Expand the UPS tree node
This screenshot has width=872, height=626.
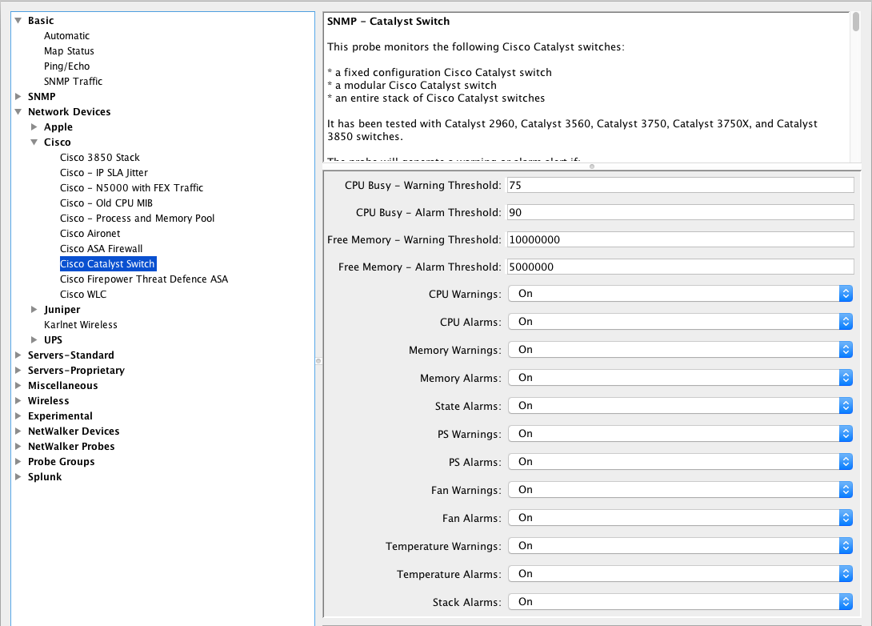(34, 340)
